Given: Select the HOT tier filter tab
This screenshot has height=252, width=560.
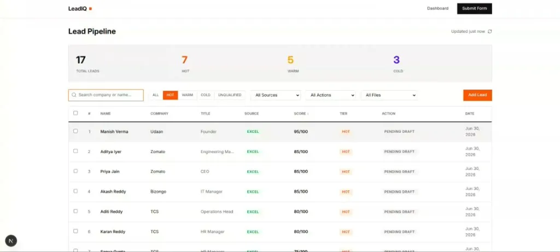Looking at the screenshot, I should point(171,95).
